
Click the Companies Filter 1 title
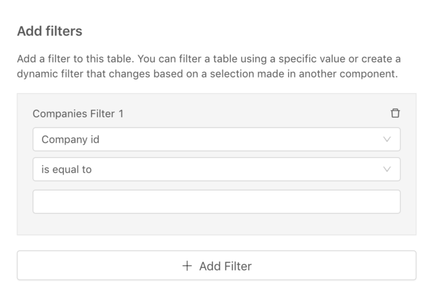78,114
